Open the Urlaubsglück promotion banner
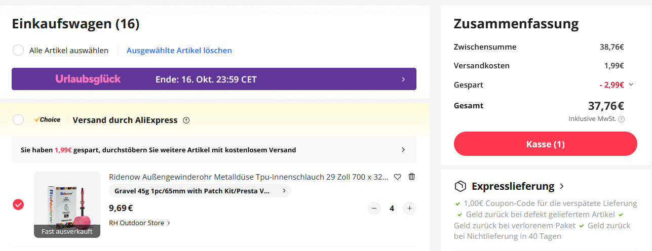 (x=214, y=79)
